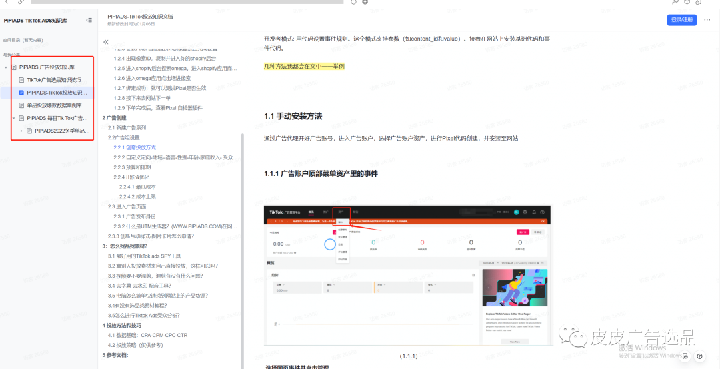The image size is (720, 369).
Task: Jump to 1.2.6 进入omega应用 outline entry
Action: 152,78
